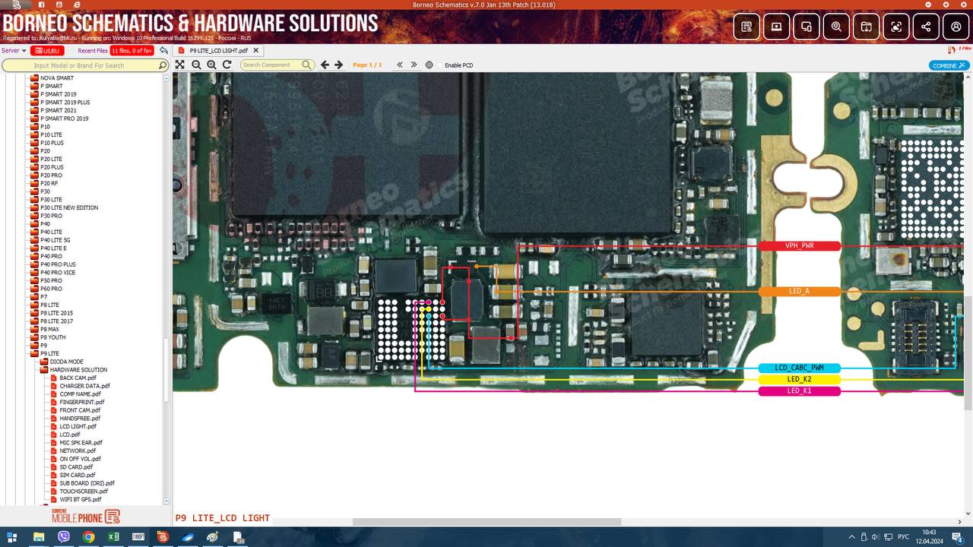Open BACK CAM.pdf in the tree

coord(78,378)
